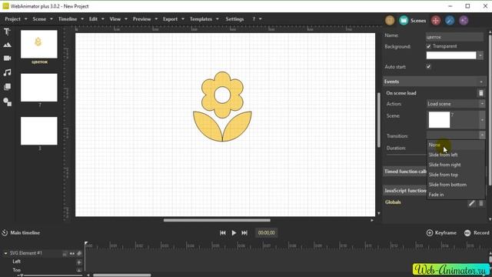The image size is (492, 277).
Task: Open the Scene menu
Action: pos(42,18)
